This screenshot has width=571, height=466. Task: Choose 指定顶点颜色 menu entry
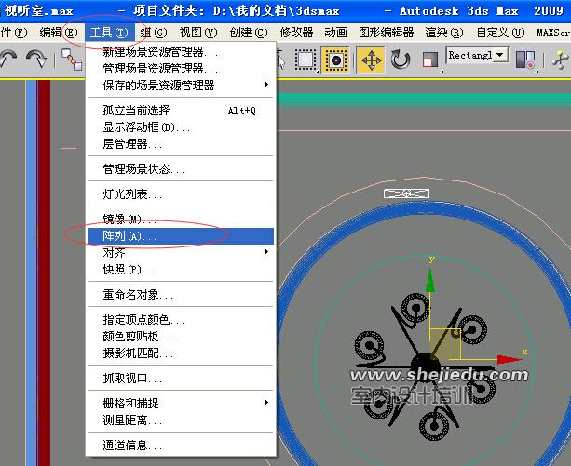point(181,320)
